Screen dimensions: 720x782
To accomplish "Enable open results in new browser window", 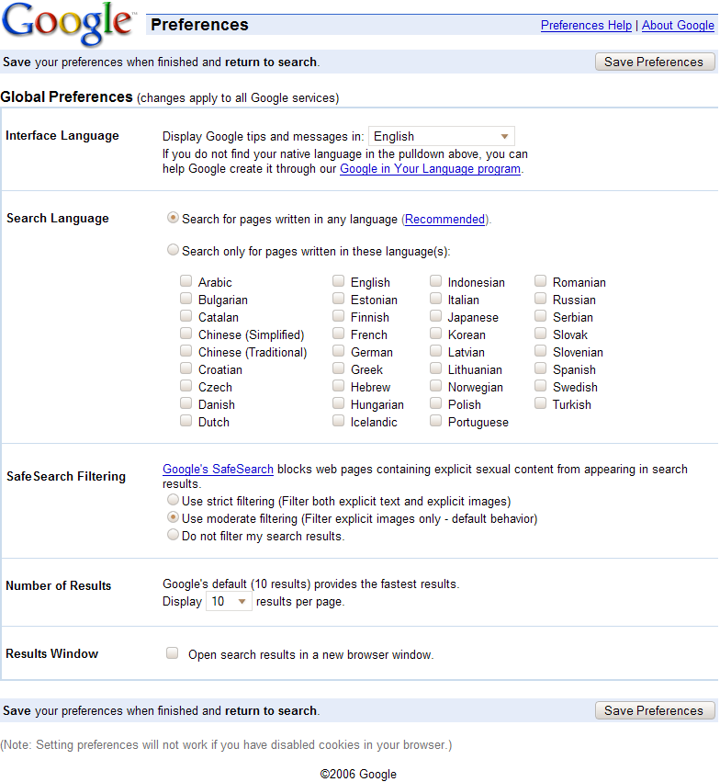I will (172, 653).
